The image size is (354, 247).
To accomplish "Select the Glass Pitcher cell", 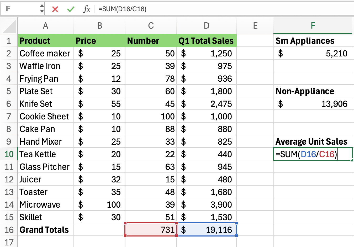I will (46, 167).
